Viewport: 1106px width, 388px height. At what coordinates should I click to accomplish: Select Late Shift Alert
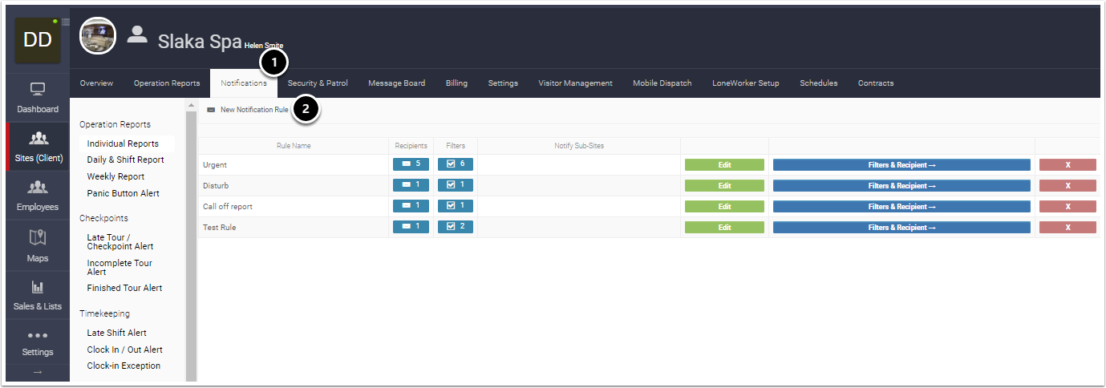pyautogui.click(x=117, y=333)
